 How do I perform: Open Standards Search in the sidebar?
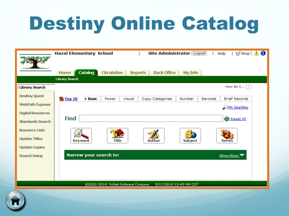(x=35, y=121)
